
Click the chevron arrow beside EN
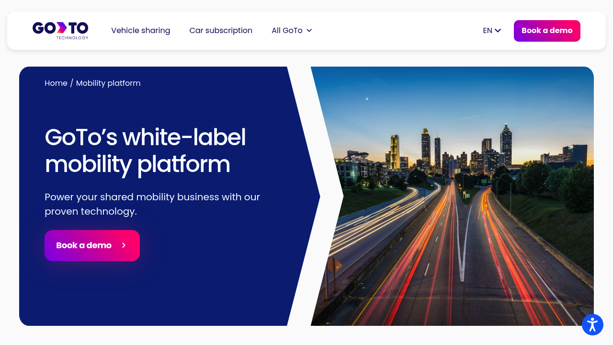(498, 31)
